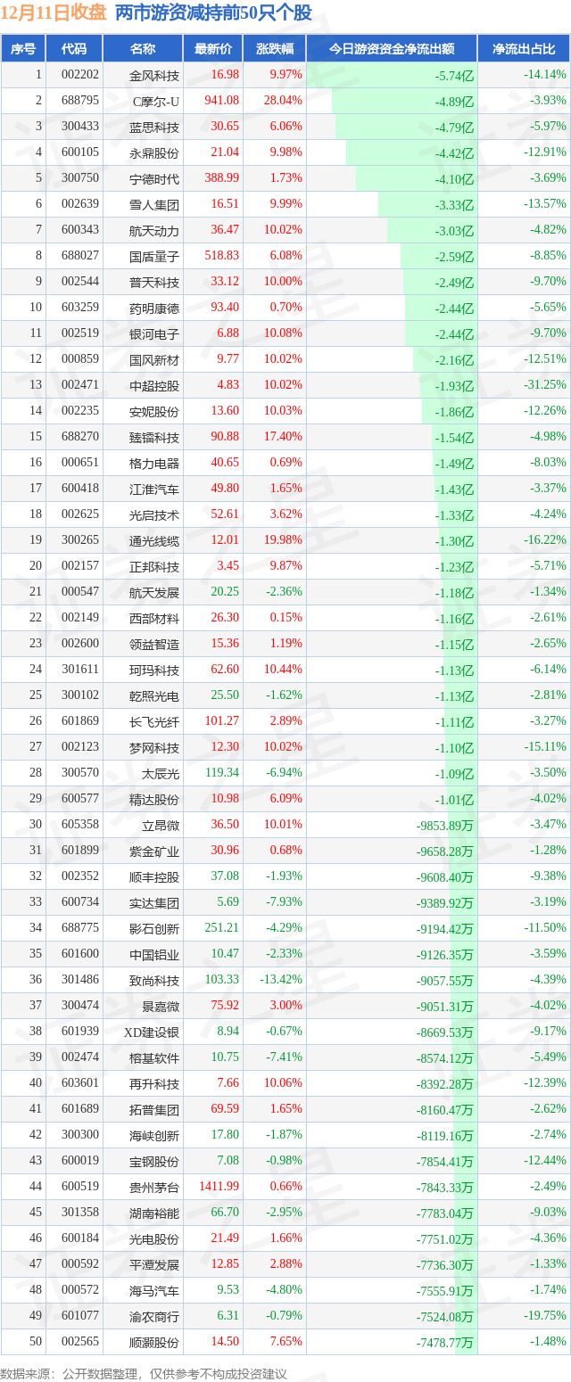
Task: Click outflow amount -9853.89万
Action: pos(444,826)
